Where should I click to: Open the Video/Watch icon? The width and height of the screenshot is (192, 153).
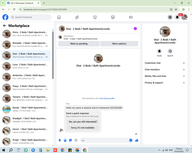(x=95, y=17)
